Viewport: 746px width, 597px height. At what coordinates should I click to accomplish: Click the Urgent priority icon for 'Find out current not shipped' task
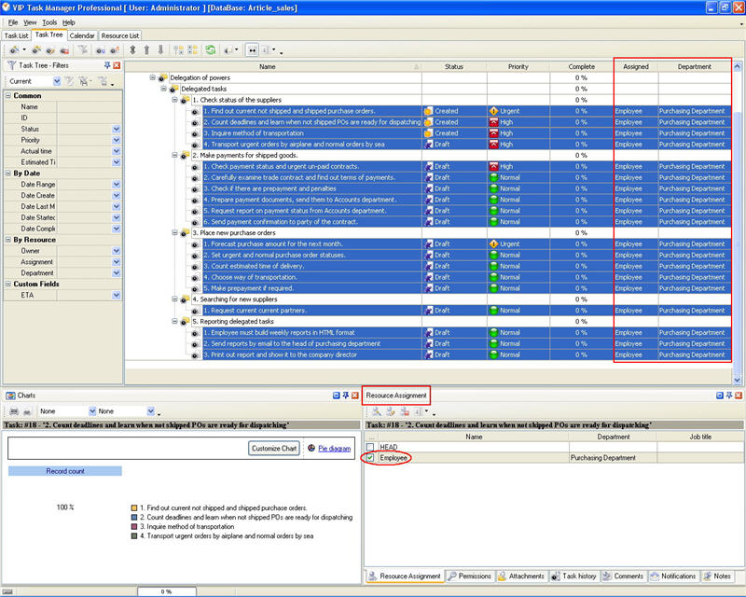pos(494,111)
